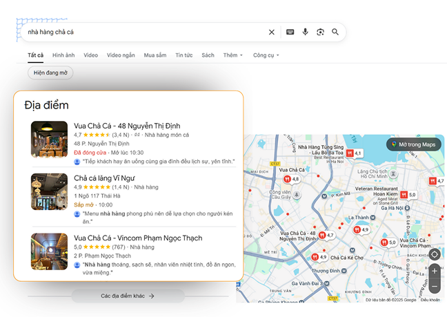Click the La Thành metro station icon
This screenshot has height=324, width=447.
372,218
